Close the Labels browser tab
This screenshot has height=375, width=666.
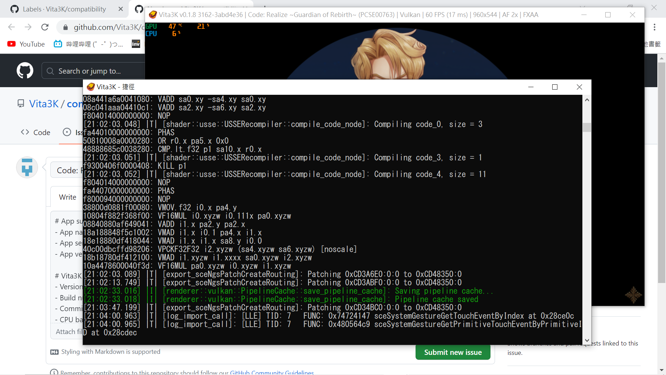121,9
